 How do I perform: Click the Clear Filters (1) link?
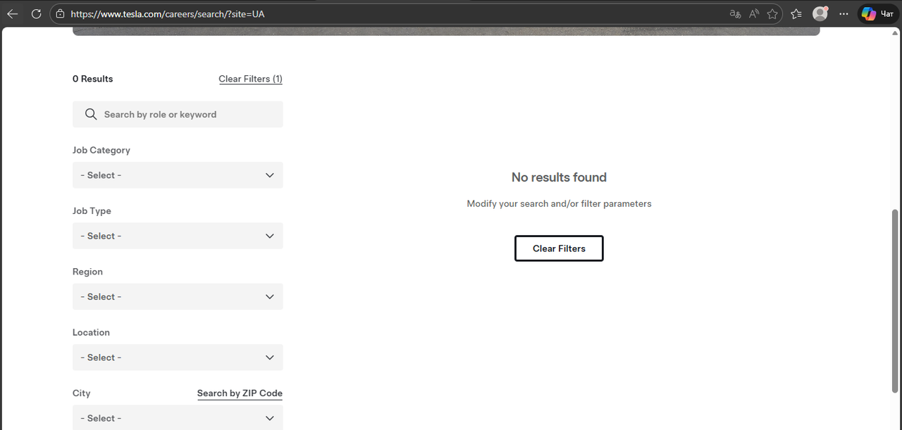point(250,79)
